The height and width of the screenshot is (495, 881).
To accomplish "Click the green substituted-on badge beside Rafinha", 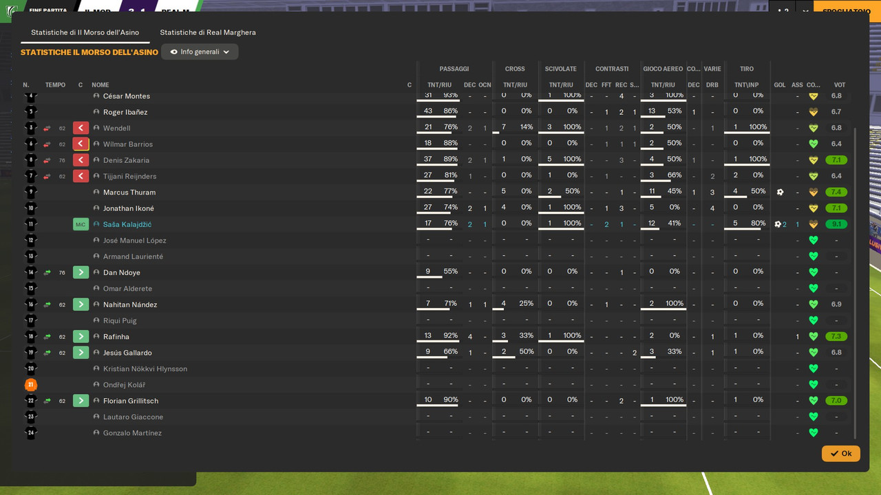I will click(81, 337).
